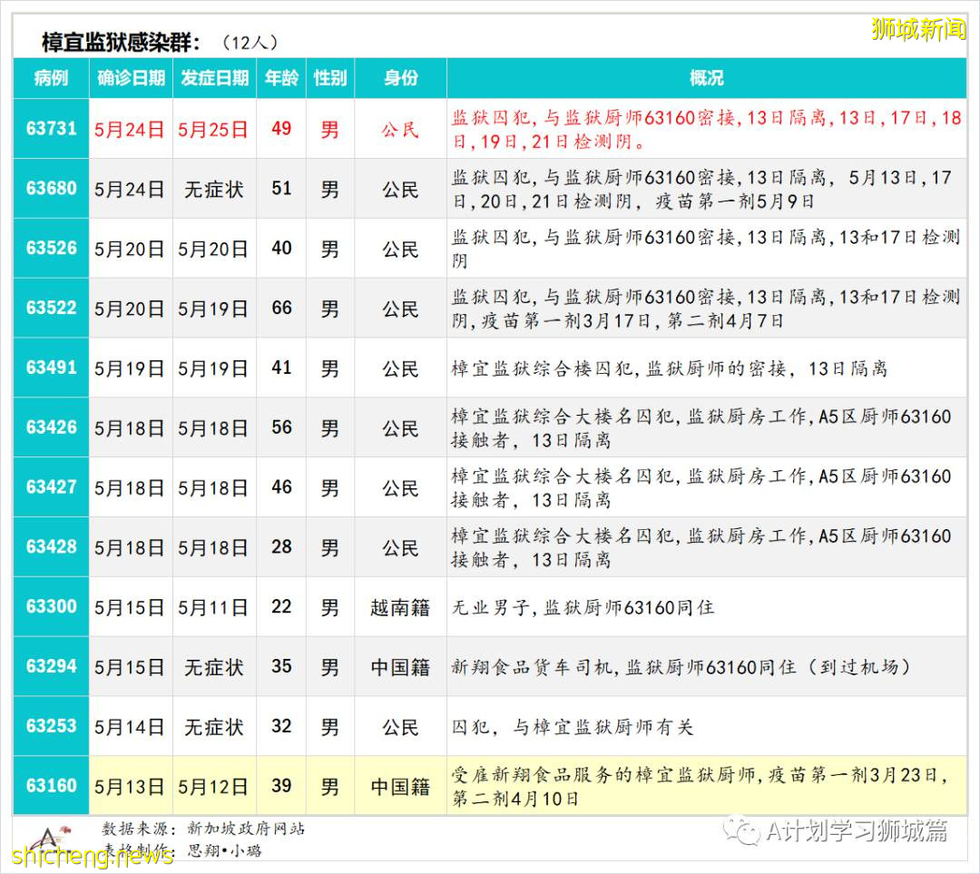Viewport: 980px width, 874px height.
Task: Click the red highlighted row for case 63731
Action: point(490,129)
